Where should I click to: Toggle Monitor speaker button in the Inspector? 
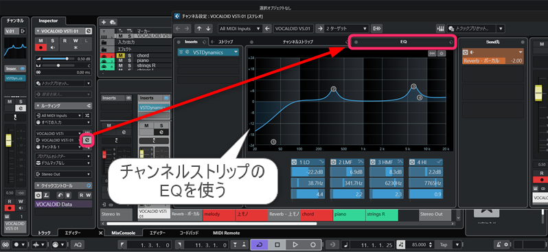[x=52, y=47]
